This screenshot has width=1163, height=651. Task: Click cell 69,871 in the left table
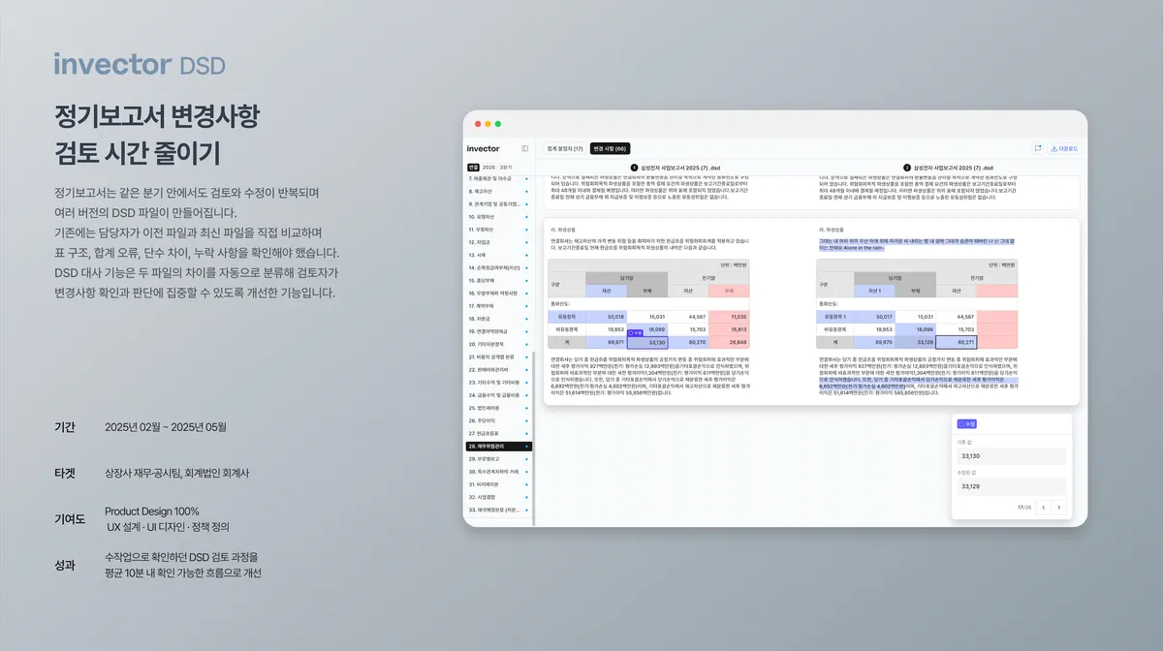pyautogui.click(x=606, y=342)
